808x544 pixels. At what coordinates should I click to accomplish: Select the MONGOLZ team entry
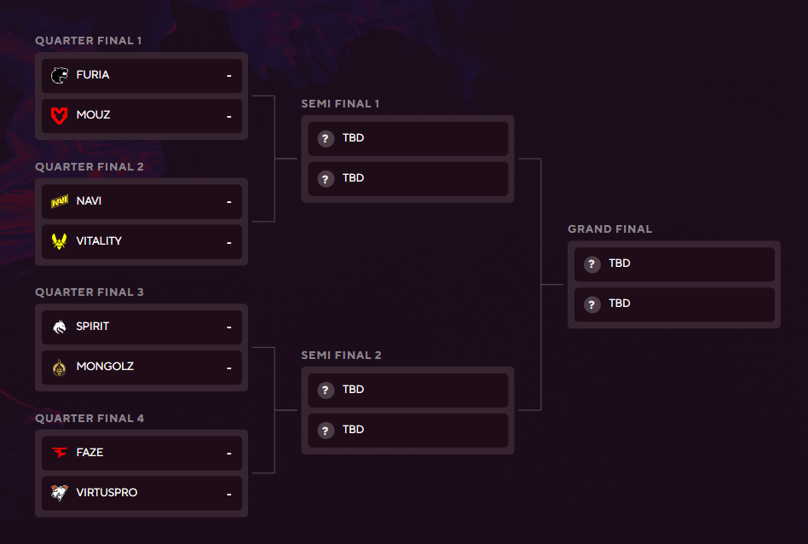[x=141, y=367]
